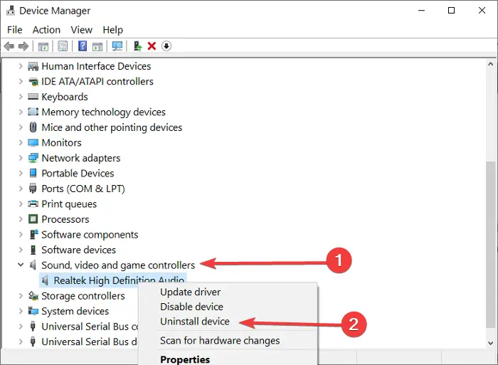
Task: Click the Storage controllers icon
Action: click(33, 296)
